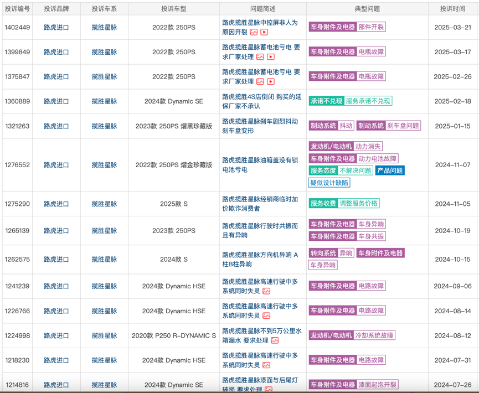Viewport: 479px width, 393px height.
Task: Open image icon in complaint 1224998 row
Action: 275,340
